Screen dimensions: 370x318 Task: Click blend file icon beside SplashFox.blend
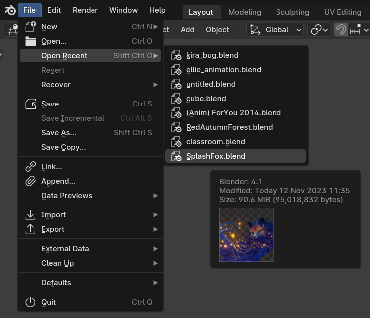pos(176,156)
